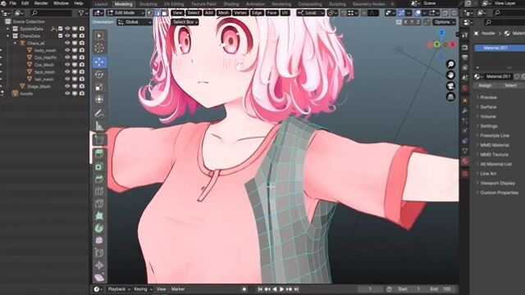
Task: Uncheck CharaData exclude checkbox
Action: tap(60, 36)
